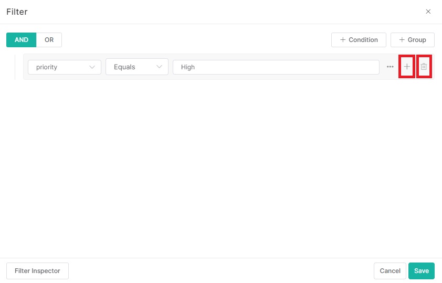Save the filter
Screen dimensions: 442x283
(x=421, y=271)
